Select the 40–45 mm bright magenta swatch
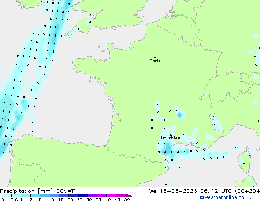Screen dimensions: 260x201 tap(111, 196)
